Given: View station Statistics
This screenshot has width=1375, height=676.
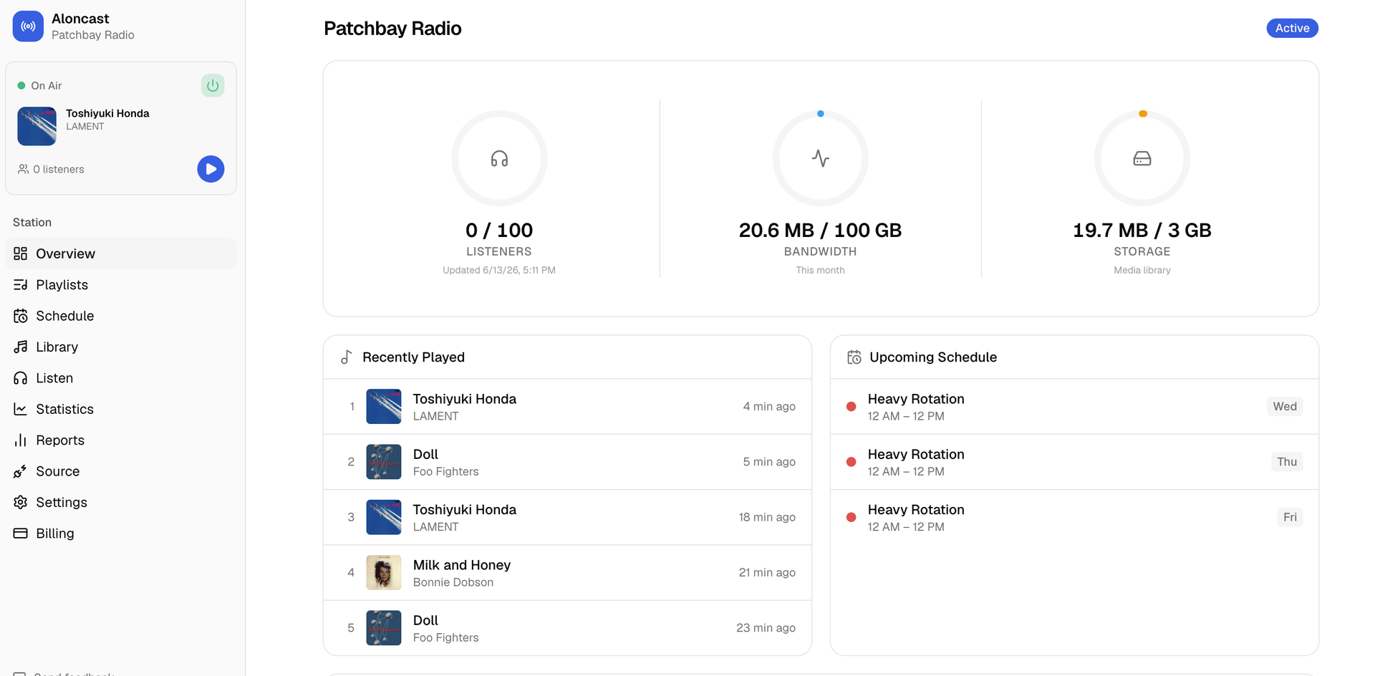Looking at the screenshot, I should tap(121, 409).
